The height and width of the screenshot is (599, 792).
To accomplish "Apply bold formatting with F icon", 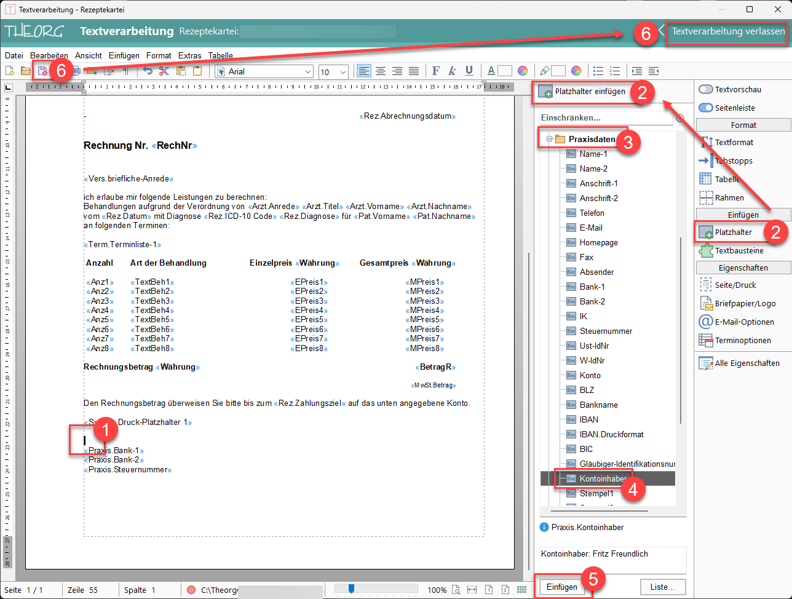I will coord(436,71).
